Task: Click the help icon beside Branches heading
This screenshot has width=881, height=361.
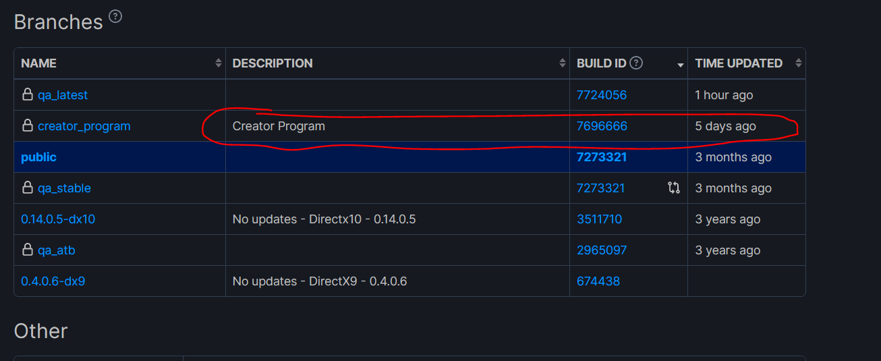Action: [x=115, y=17]
